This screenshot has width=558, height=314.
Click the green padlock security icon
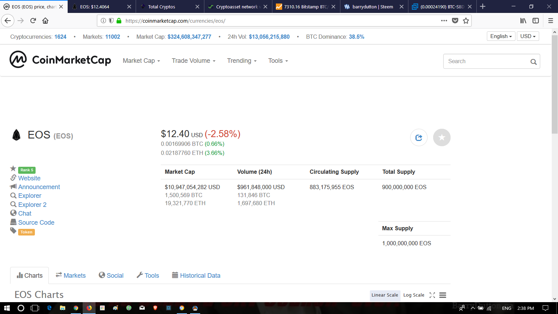[x=119, y=21]
